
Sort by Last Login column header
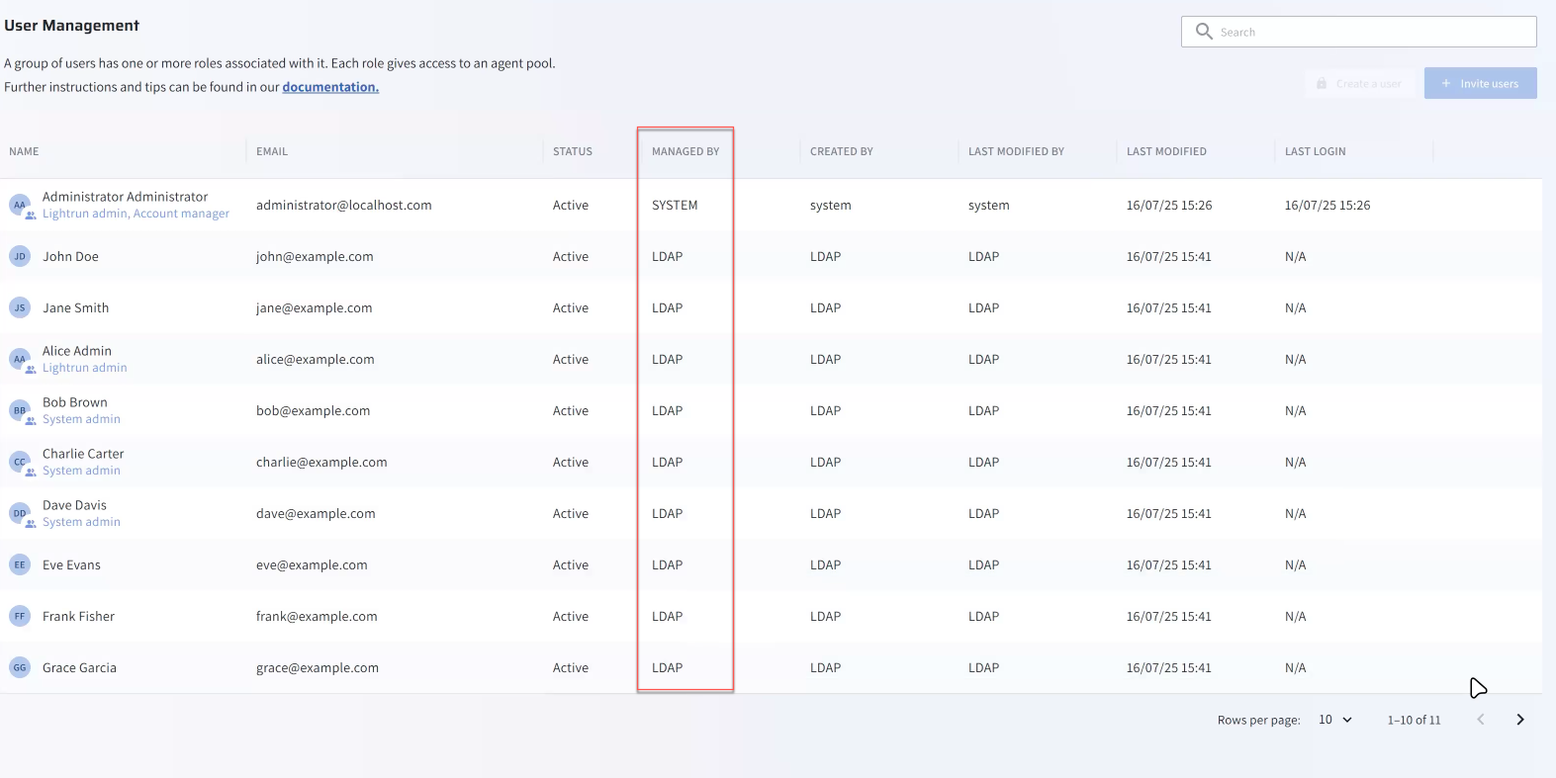pos(1315,151)
